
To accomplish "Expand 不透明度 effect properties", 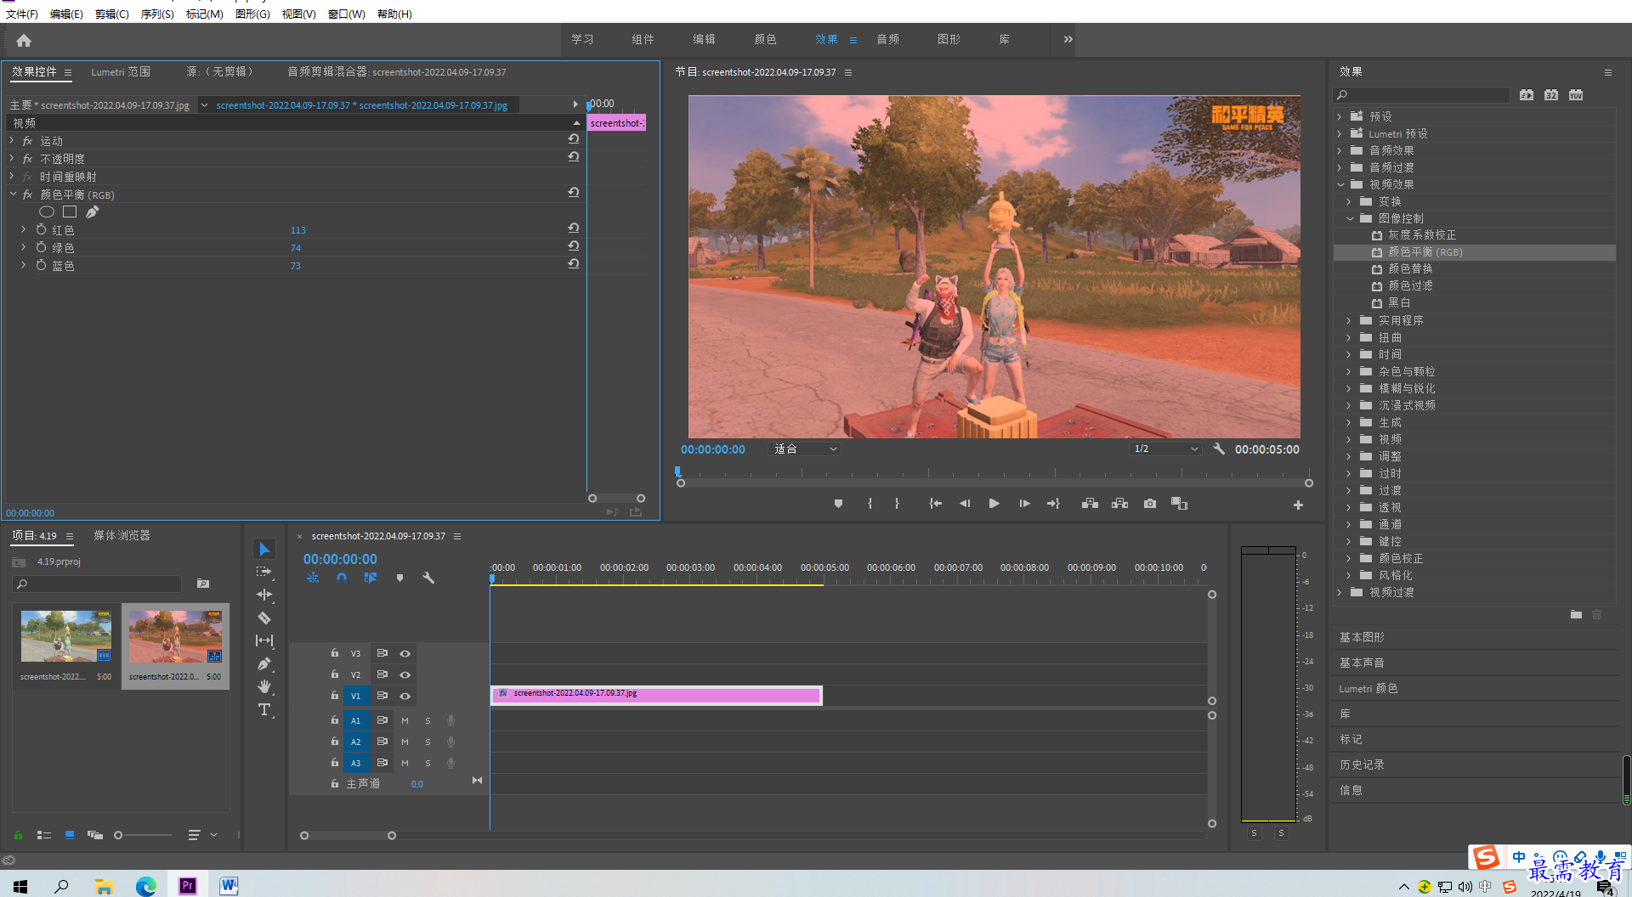I will pyautogui.click(x=12, y=158).
